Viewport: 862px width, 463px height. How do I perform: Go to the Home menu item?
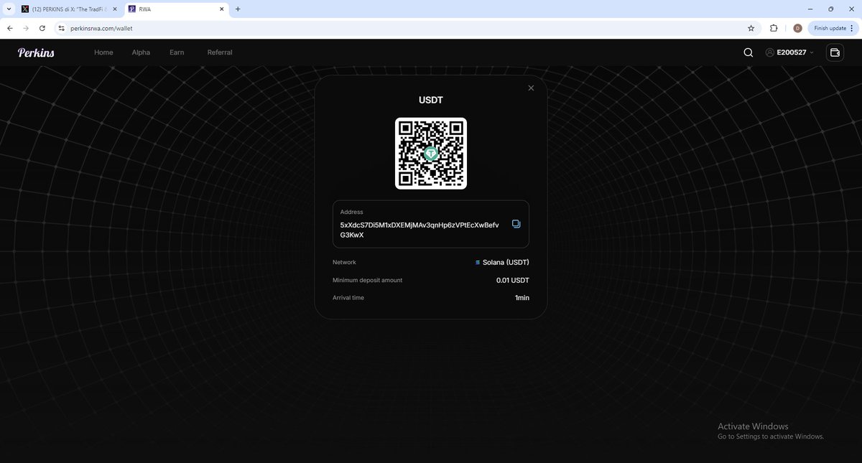(103, 52)
